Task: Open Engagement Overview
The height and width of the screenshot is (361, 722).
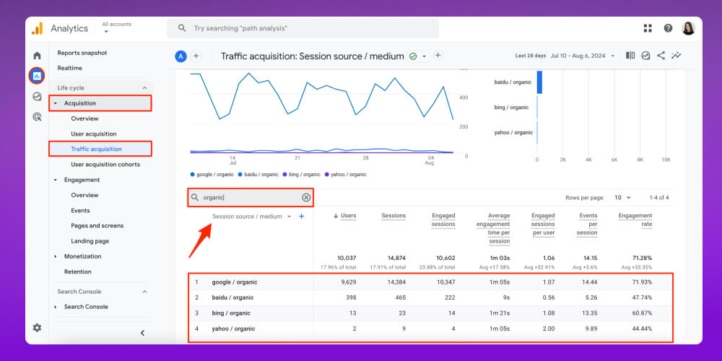Action: (84, 195)
